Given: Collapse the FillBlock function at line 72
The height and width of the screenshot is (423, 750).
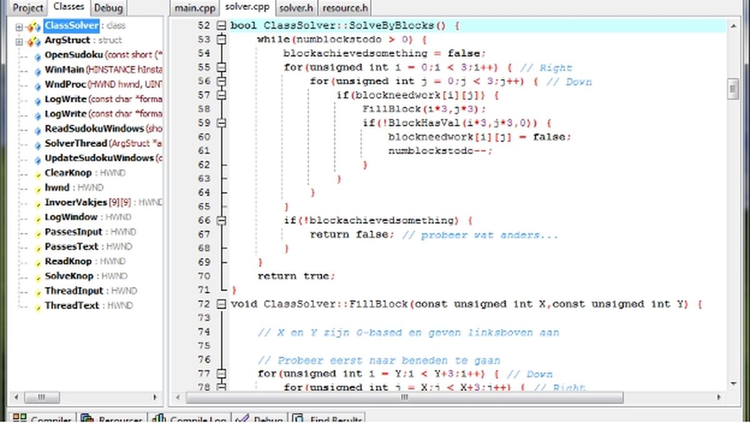Looking at the screenshot, I should point(221,304).
